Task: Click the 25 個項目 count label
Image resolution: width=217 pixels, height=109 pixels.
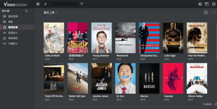Action: tap(207, 104)
